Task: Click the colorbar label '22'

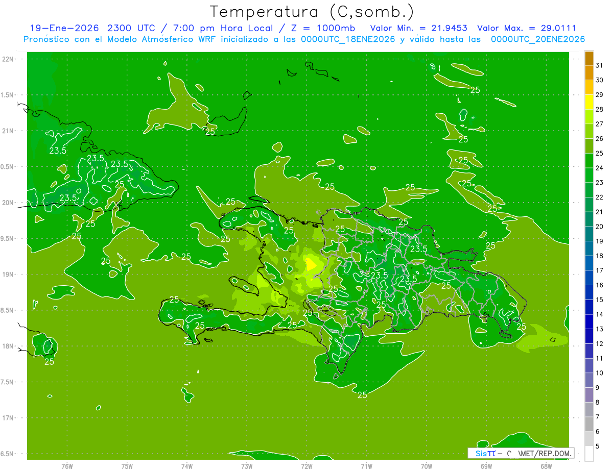Action: point(599,197)
